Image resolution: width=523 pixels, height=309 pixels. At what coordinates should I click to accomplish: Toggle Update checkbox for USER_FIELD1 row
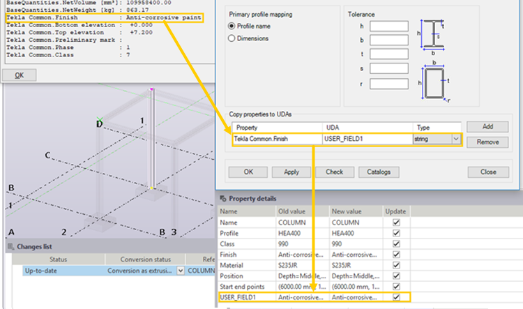click(396, 296)
